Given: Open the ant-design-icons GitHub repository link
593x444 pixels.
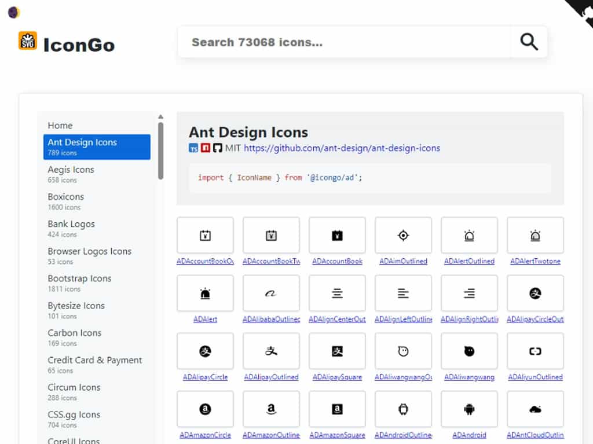Looking at the screenshot, I should pyautogui.click(x=342, y=148).
